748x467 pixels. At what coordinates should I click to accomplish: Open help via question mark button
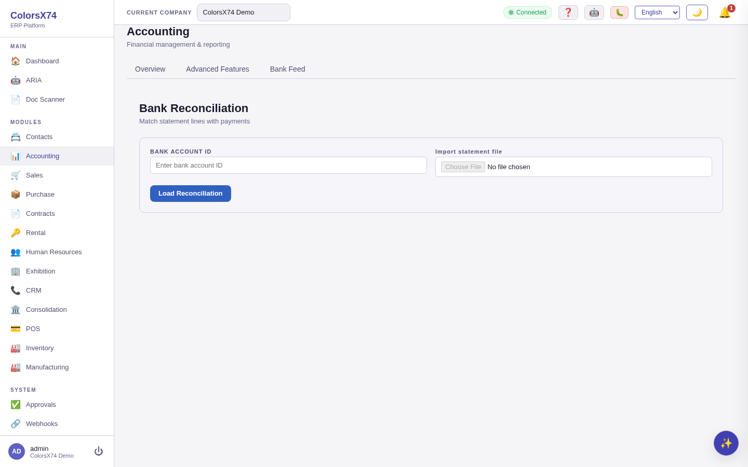(x=568, y=12)
